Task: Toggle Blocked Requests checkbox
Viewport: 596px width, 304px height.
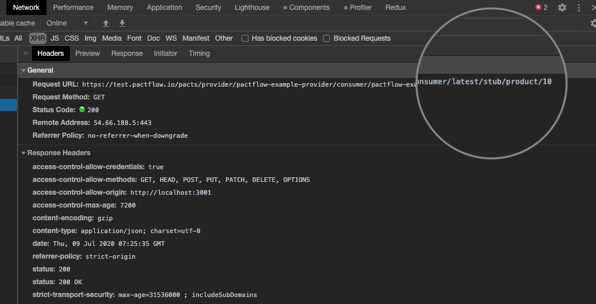Action: (x=327, y=38)
